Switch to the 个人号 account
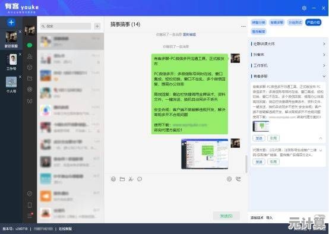This screenshot has width=329, height=234. pyautogui.click(x=11, y=84)
